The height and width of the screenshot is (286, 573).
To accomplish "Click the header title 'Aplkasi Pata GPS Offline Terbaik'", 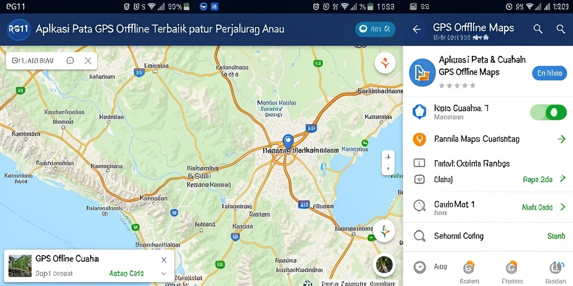I will pyautogui.click(x=111, y=29).
